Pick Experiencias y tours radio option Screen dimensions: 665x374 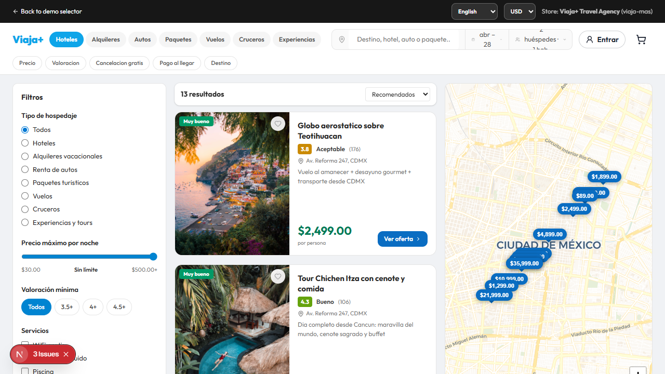click(25, 222)
